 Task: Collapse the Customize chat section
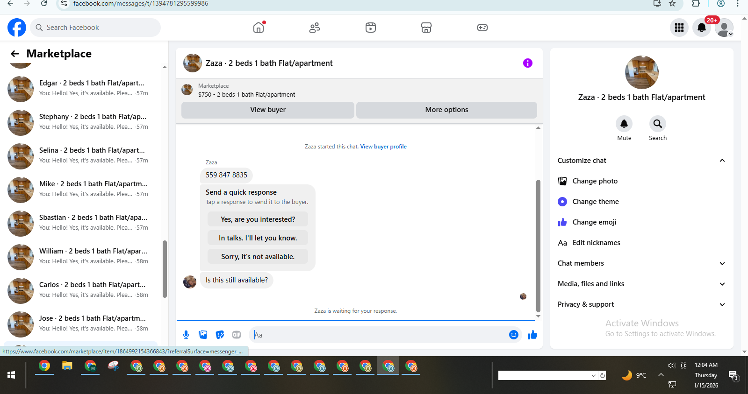tap(641, 161)
